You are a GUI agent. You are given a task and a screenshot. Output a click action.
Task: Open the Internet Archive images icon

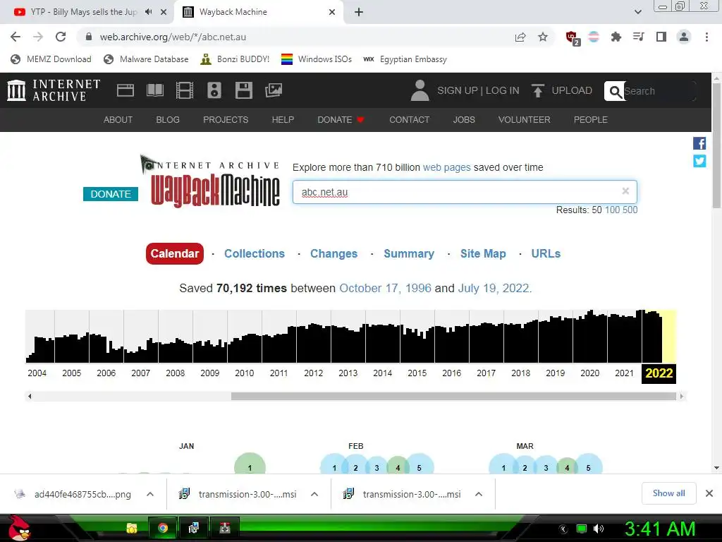(274, 90)
